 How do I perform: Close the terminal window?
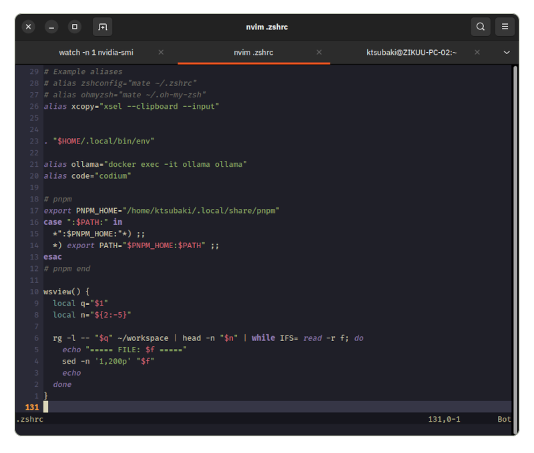[28, 27]
